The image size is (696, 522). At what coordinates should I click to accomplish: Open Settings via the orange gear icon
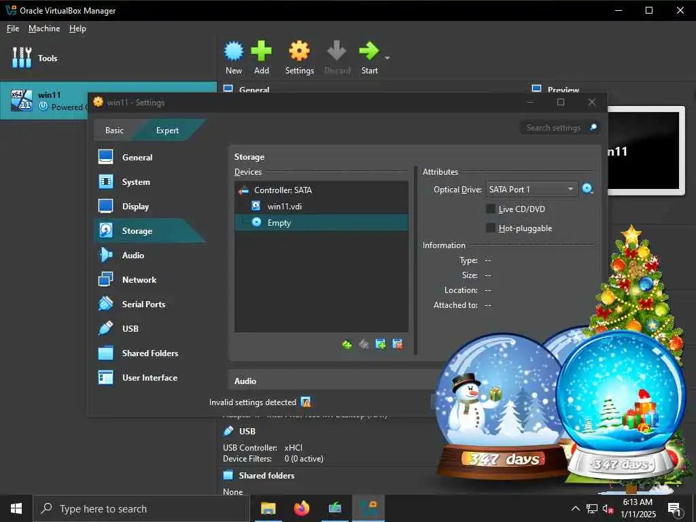[300, 58]
